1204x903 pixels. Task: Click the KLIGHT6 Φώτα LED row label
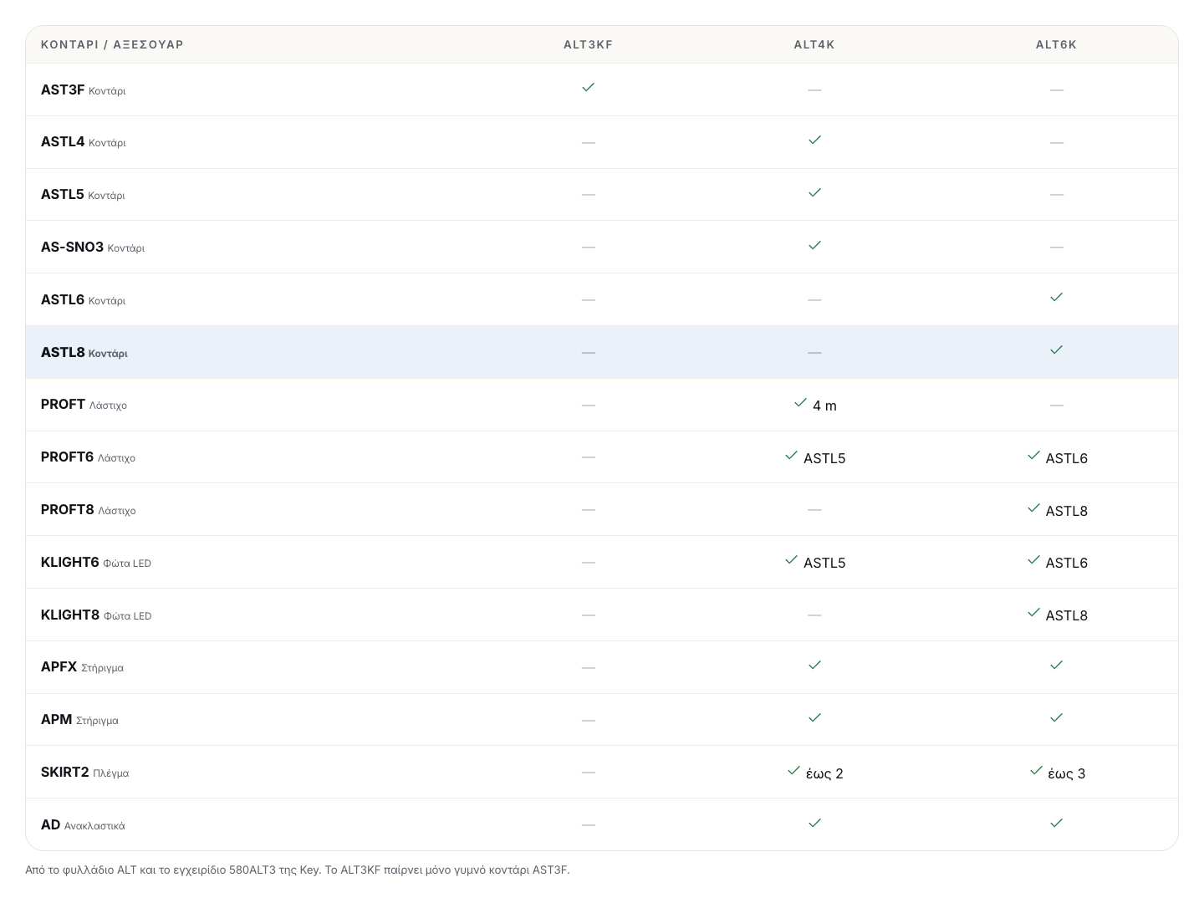96,563
